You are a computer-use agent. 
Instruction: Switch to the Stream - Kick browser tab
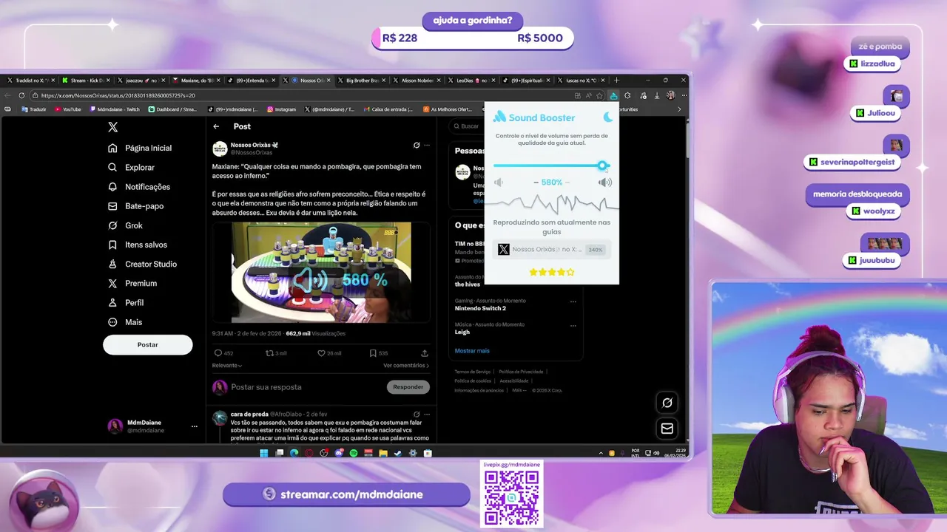(86, 80)
